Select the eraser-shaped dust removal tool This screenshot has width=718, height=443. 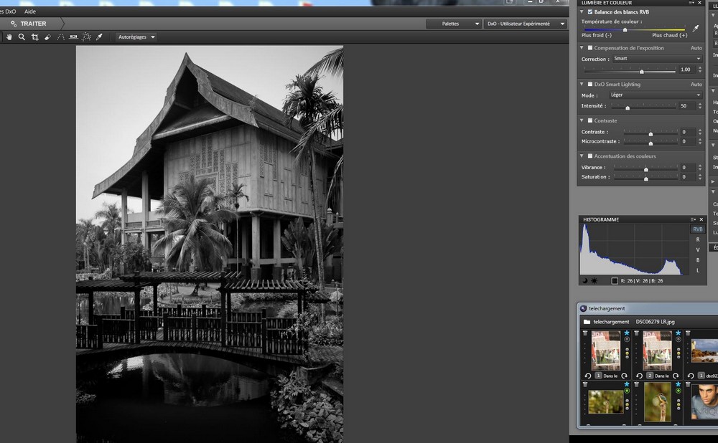tap(47, 37)
